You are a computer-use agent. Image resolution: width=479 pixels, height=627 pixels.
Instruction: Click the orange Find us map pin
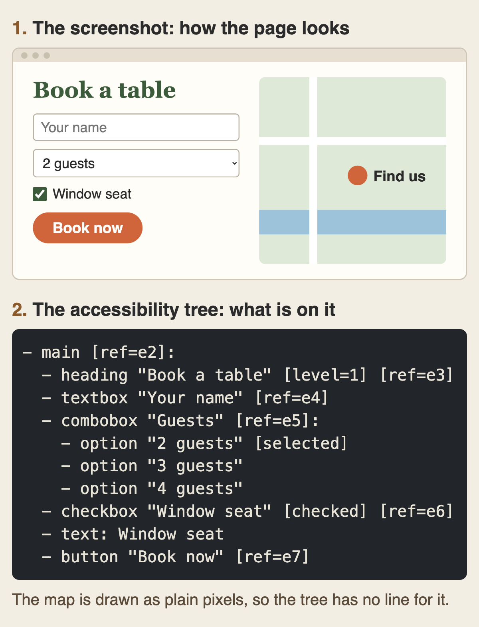357,176
